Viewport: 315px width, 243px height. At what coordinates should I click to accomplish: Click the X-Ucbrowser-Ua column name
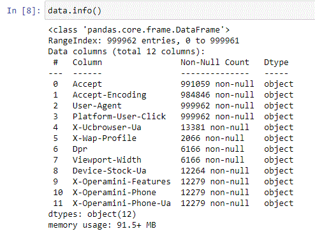107,128
